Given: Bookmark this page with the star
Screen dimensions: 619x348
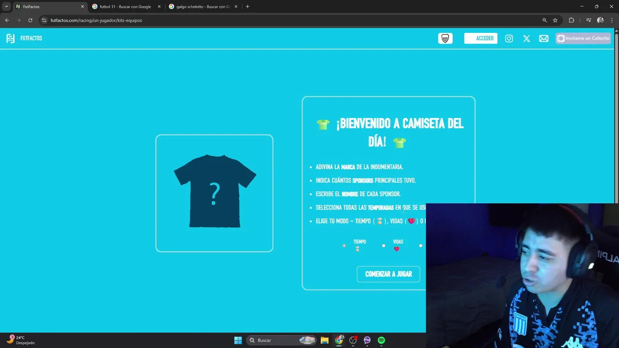Looking at the screenshot, I should [x=555, y=20].
